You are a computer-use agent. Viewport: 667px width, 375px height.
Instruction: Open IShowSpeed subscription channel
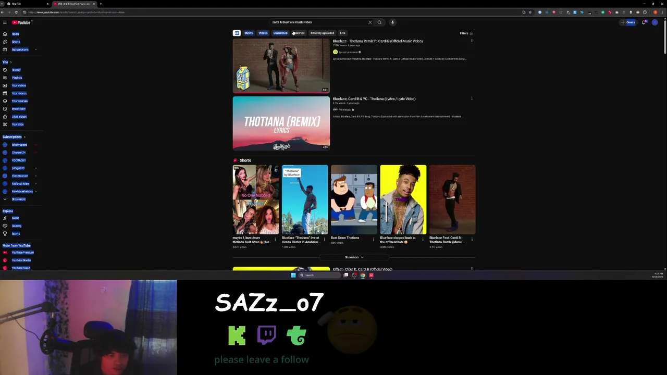[19, 145]
